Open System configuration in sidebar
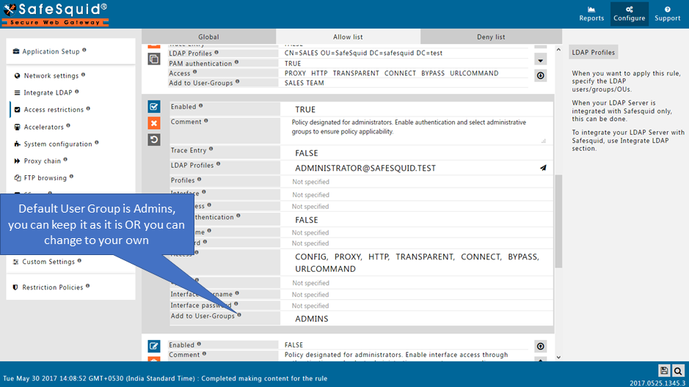689x387 pixels. click(x=57, y=144)
